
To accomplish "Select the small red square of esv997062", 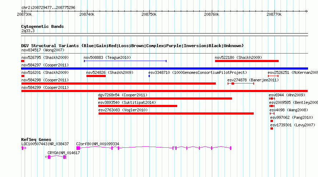I will tap(272, 121).
